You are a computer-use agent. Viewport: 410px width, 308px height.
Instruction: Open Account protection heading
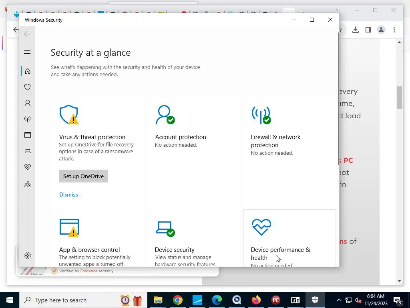coord(181,137)
